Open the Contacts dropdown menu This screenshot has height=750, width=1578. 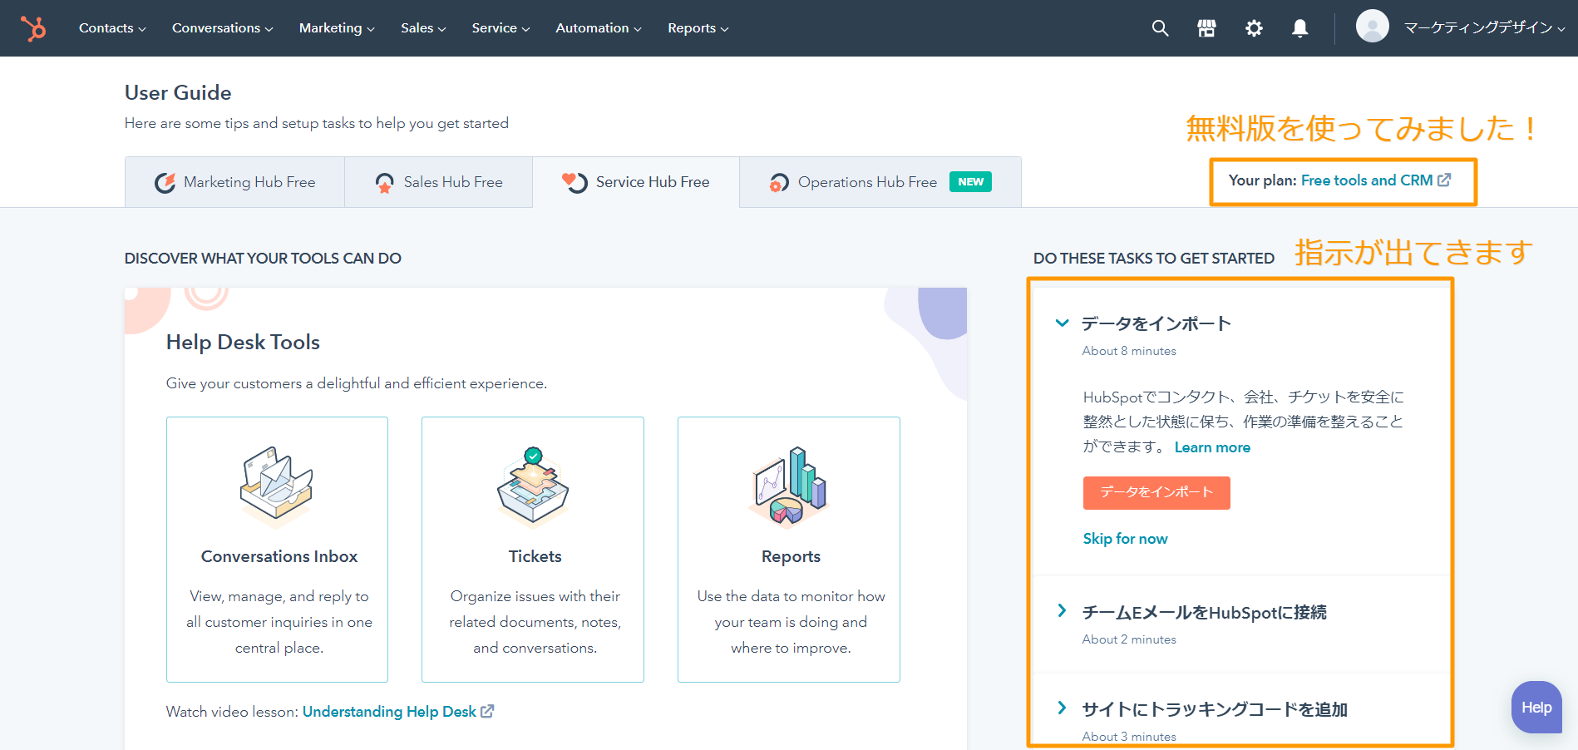click(x=112, y=28)
